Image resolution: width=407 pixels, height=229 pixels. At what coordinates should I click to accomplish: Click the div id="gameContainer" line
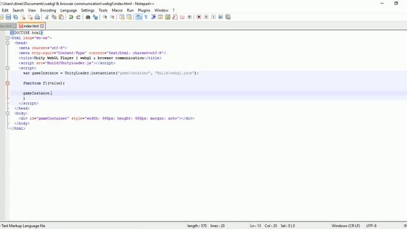(106, 118)
